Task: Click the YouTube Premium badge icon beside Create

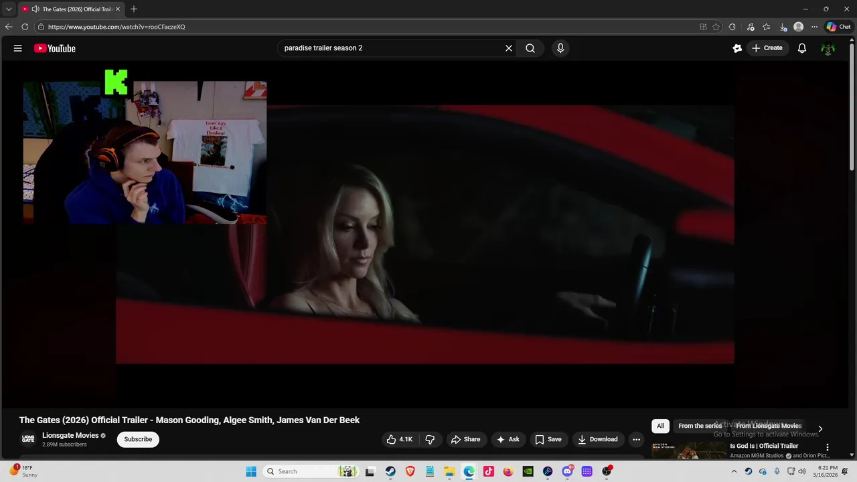Action: click(x=737, y=48)
